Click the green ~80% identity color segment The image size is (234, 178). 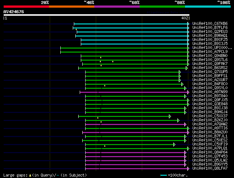click(x=162, y=7)
